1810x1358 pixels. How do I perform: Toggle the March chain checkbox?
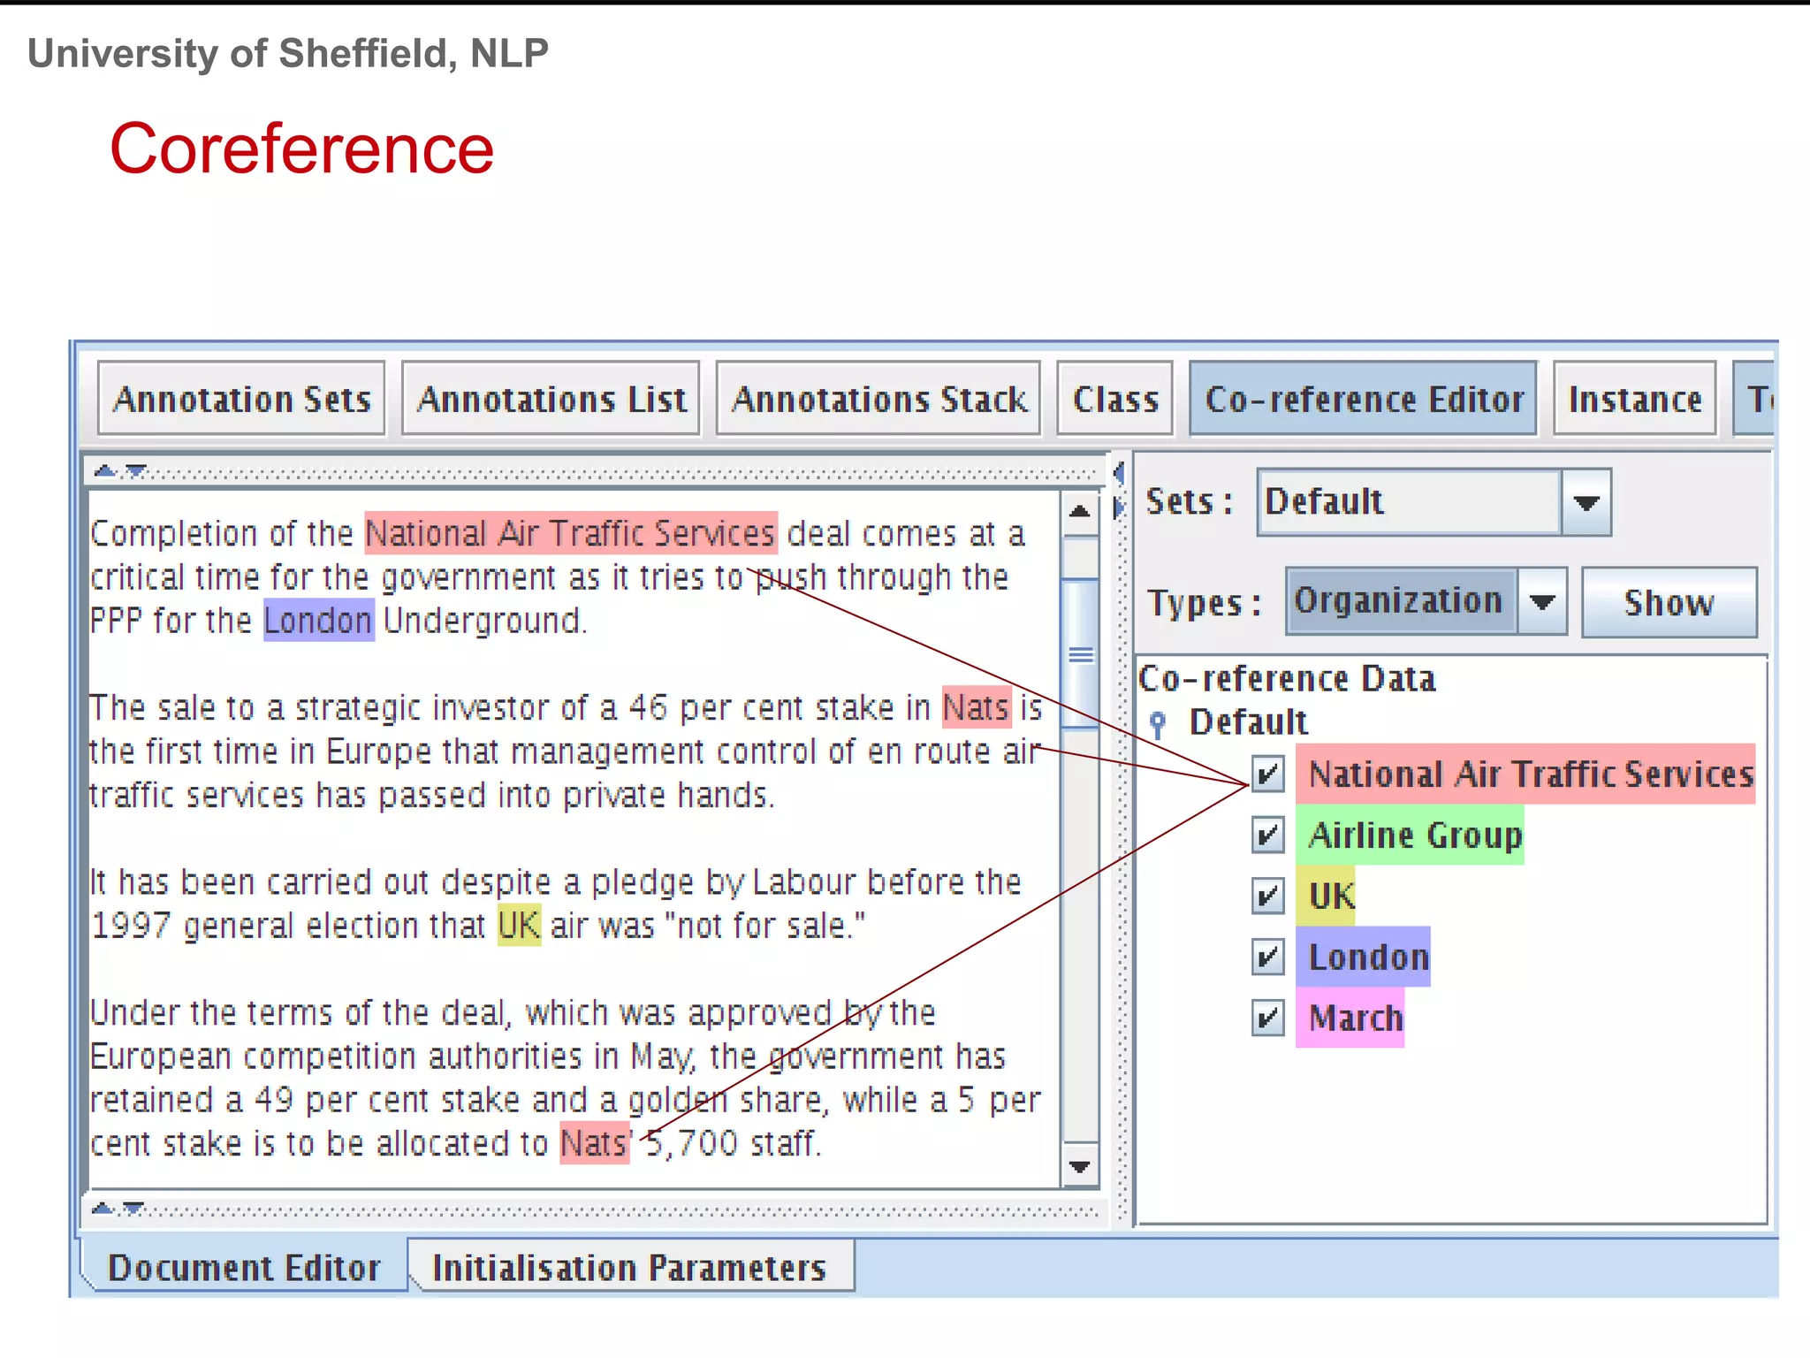1268,1018
